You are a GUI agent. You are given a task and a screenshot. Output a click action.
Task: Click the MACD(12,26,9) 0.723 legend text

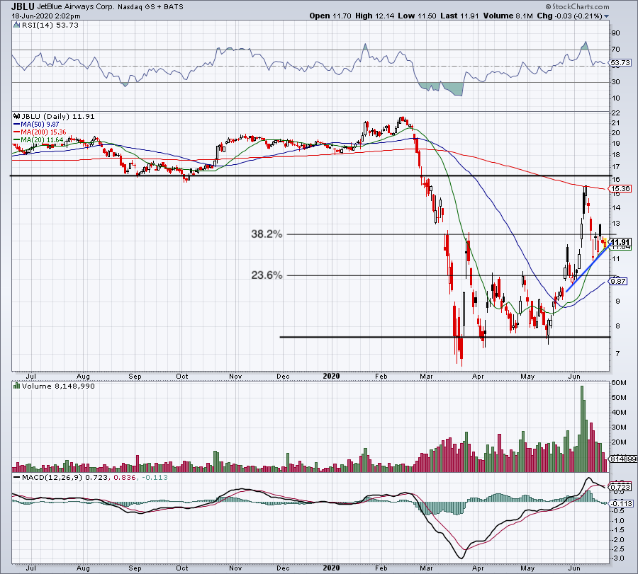[65, 477]
